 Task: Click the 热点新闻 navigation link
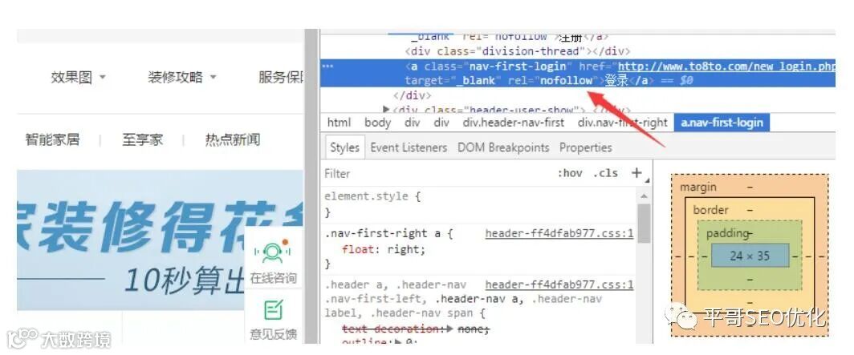point(233,139)
